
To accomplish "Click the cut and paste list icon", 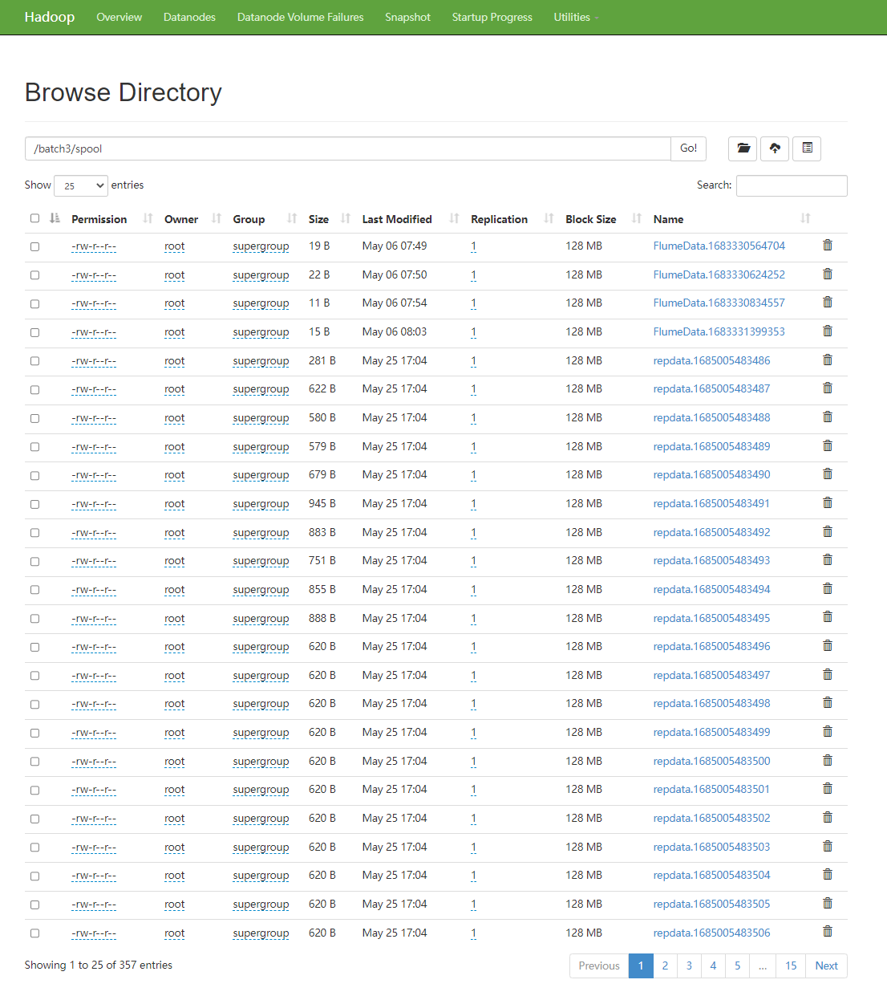I will coord(807,148).
